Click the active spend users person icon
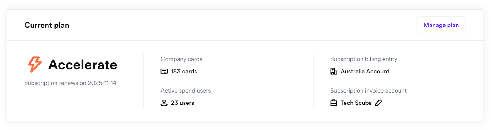This screenshot has height=130, width=491. click(164, 103)
